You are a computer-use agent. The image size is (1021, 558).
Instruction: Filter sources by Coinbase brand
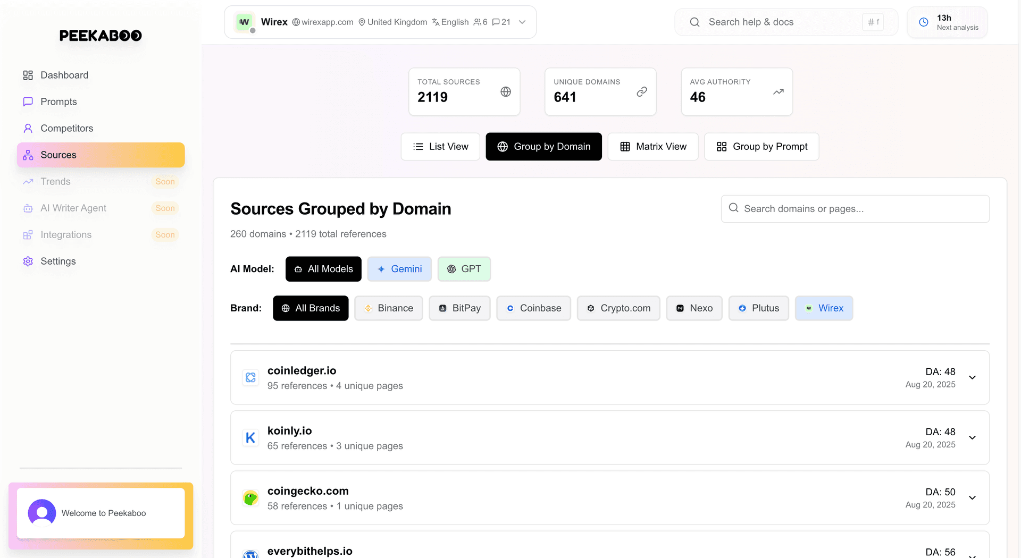click(x=534, y=308)
